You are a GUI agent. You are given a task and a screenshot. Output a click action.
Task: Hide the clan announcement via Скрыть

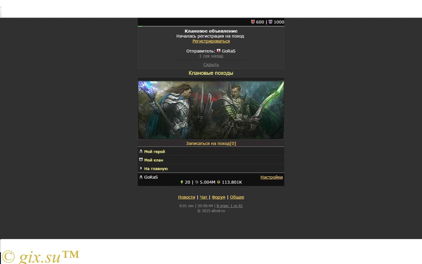[x=211, y=65]
